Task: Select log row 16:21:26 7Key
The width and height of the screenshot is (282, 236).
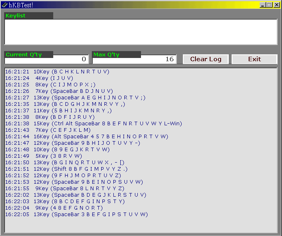Action: (x=59, y=91)
